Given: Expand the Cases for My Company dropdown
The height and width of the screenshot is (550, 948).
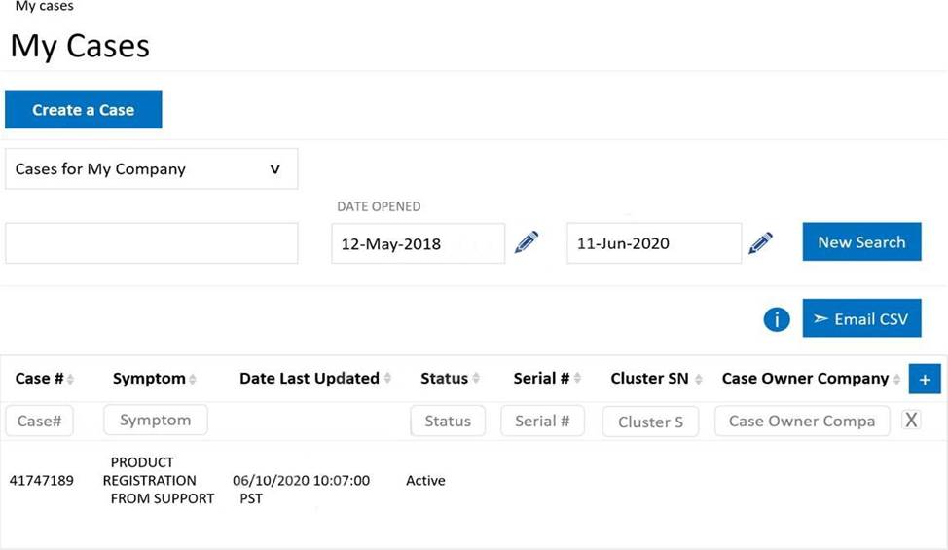Looking at the screenshot, I should (x=151, y=169).
